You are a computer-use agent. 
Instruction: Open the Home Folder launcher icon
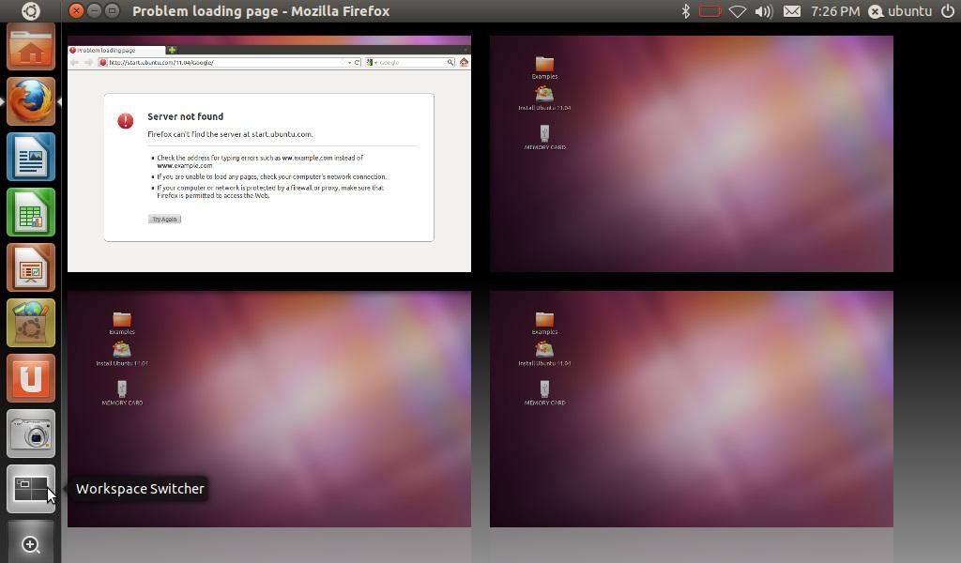click(31, 46)
